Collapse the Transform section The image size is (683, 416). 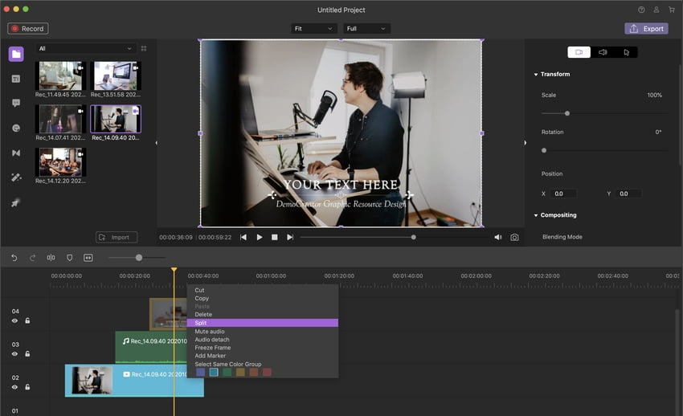(x=536, y=75)
